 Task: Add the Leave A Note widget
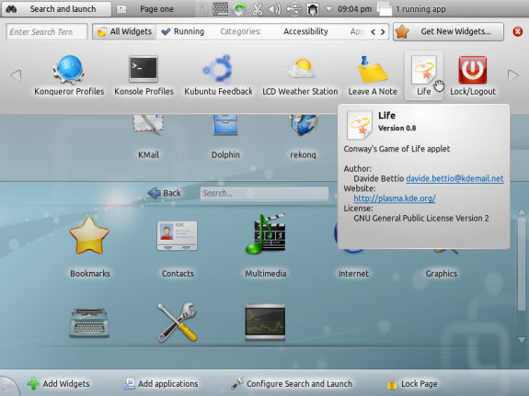373,75
